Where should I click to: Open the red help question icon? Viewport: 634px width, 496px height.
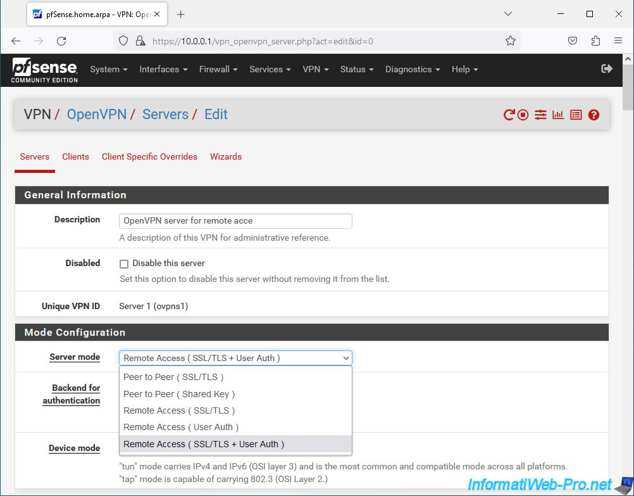pyautogui.click(x=594, y=115)
